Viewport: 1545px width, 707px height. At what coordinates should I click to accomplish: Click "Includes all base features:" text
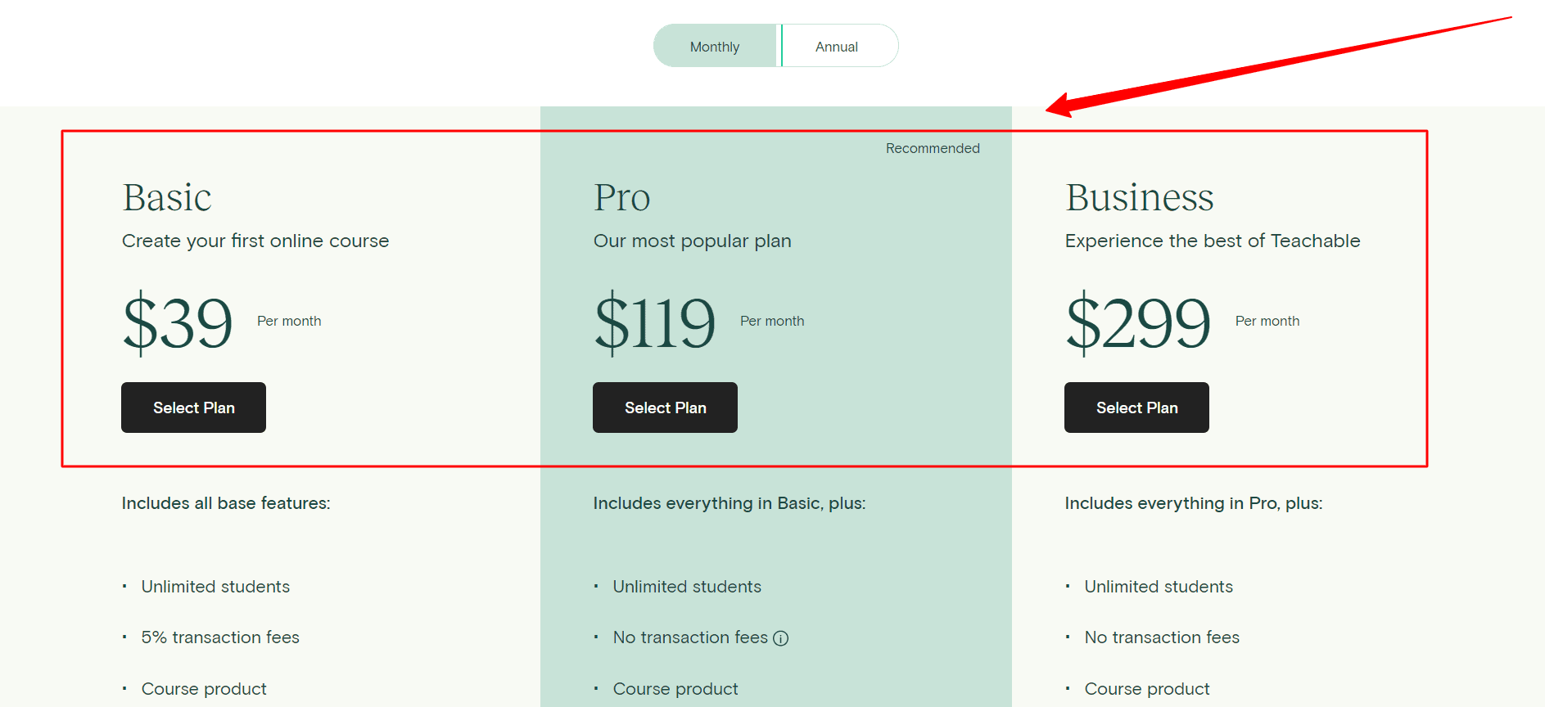tap(226, 503)
